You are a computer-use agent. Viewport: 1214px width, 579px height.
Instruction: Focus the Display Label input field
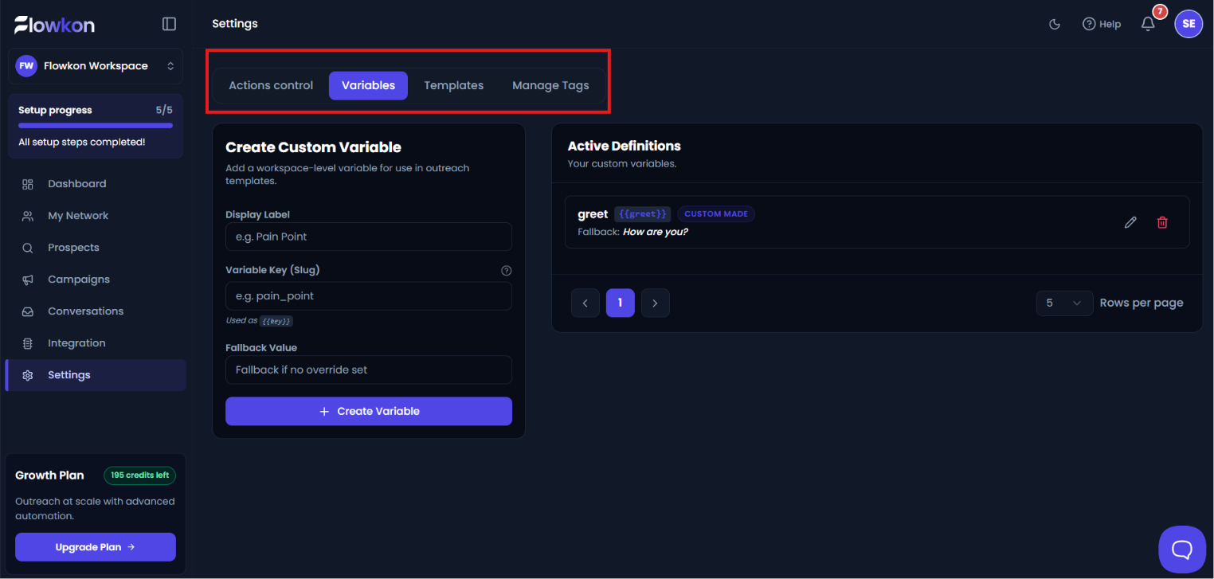click(x=369, y=237)
